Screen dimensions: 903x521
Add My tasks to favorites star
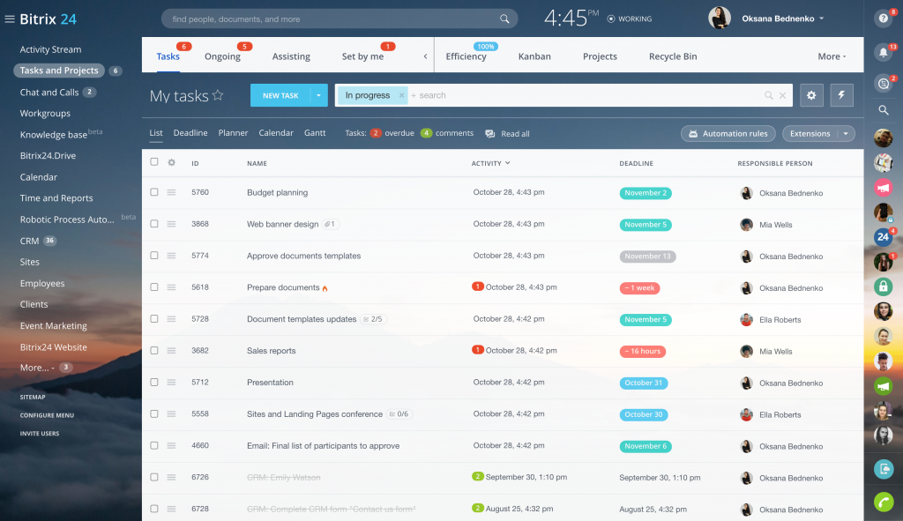click(218, 96)
